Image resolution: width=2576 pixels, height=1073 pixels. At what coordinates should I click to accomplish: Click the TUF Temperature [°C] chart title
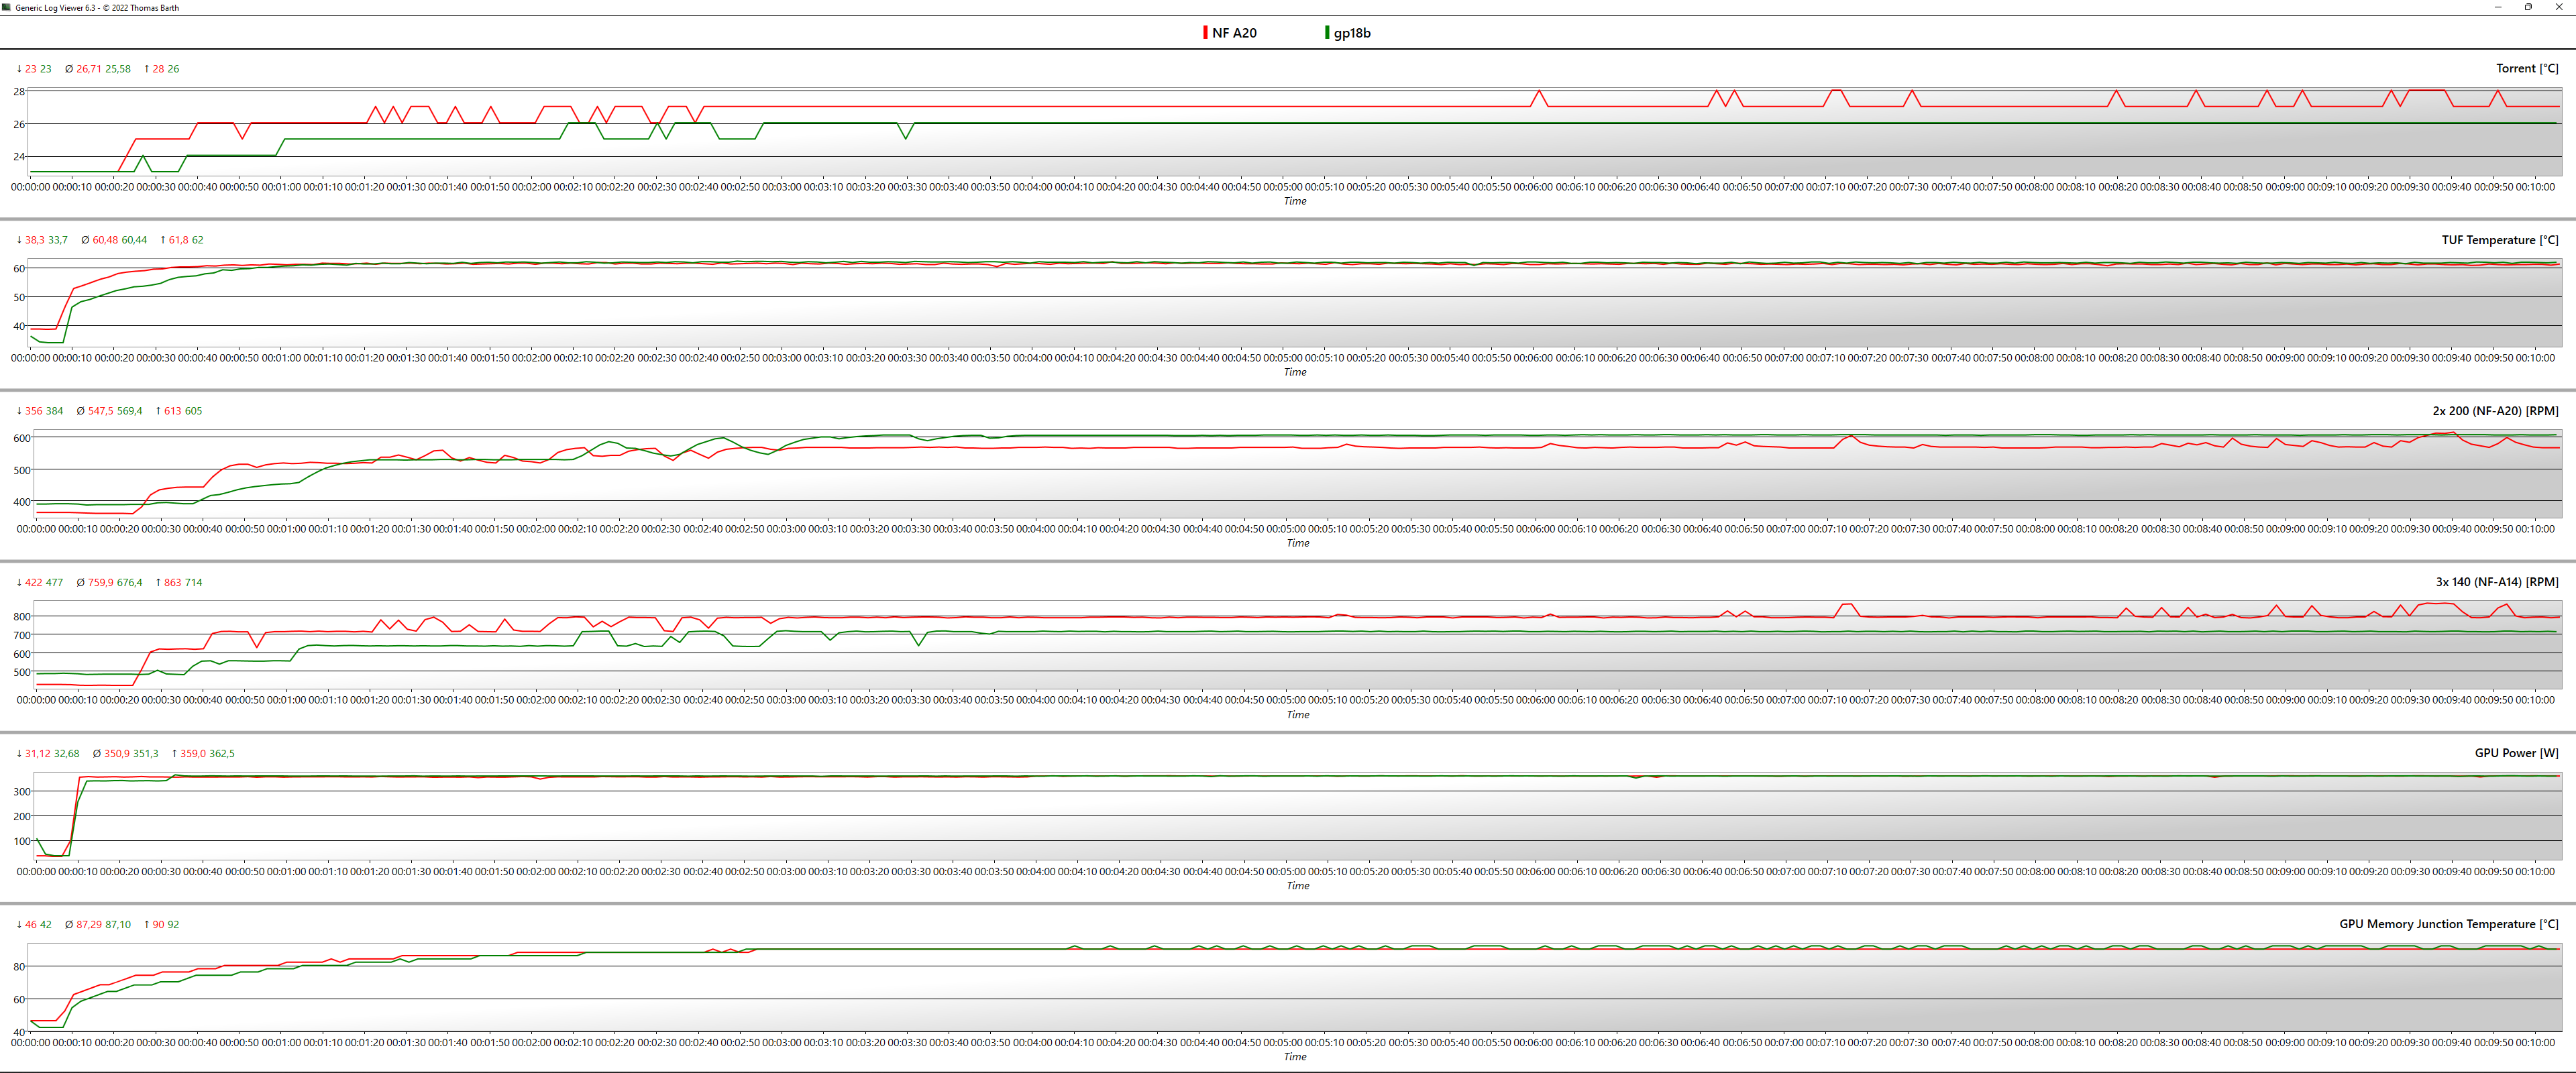(2499, 240)
